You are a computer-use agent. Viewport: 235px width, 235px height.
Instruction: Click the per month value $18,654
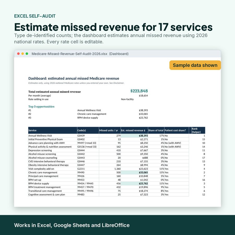tap(143, 96)
